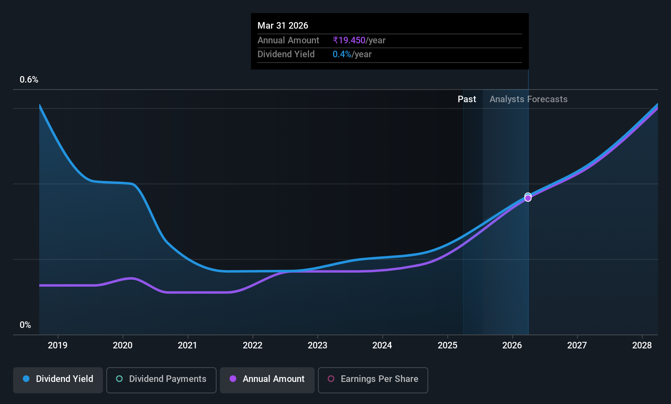Click the Analysts Forecasts label
Viewport: 671px width, 404px height.
[528, 99]
